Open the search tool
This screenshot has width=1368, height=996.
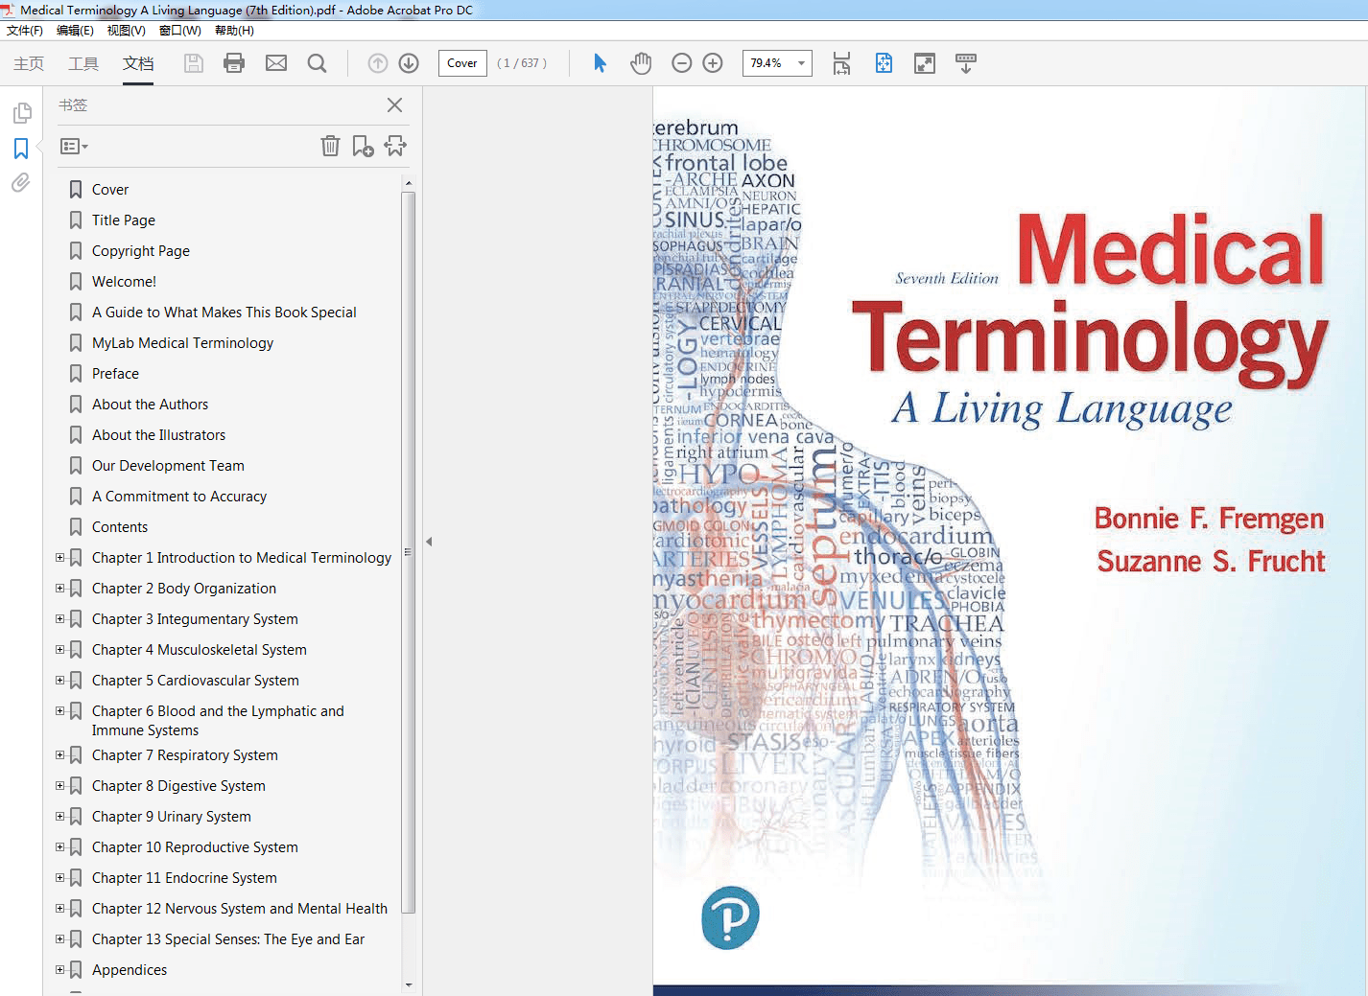click(x=317, y=62)
